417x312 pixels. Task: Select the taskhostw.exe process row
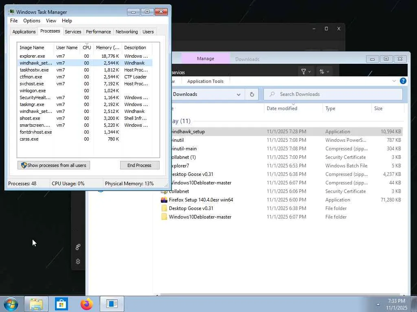(85, 70)
